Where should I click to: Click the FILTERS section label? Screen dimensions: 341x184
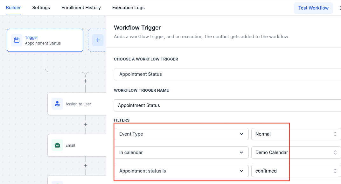pyautogui.click(x=122, y=120)
